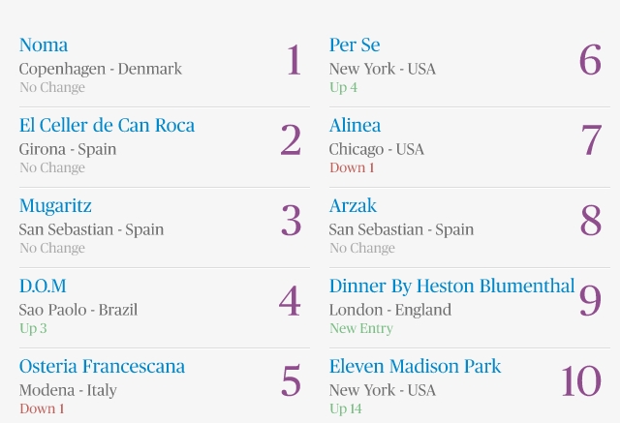Click the green Up 14 status label
This screenshot has width=621, height=423.
[x=345, y=408]
